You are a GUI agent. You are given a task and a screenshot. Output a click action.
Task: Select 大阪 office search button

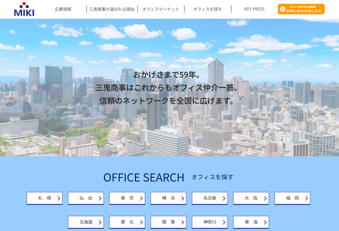[x=251, y=198]
